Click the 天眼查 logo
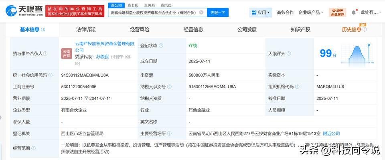The height and width of the screenshot is (160, 385). pyautogui.click(x=24, y=11)
